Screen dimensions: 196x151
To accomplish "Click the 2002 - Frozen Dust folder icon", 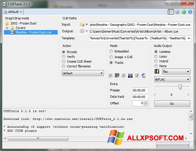I will pos(7,23).
